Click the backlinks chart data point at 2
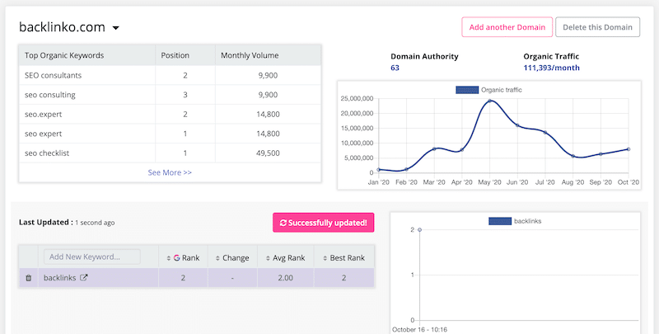 coord(419,230)
